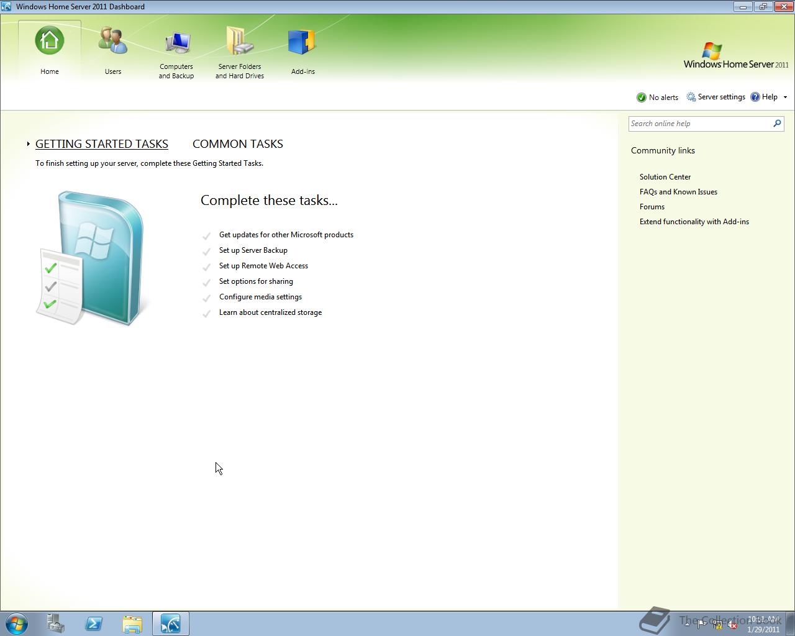
Task: Open the Users section
Action: coord(113,51)
